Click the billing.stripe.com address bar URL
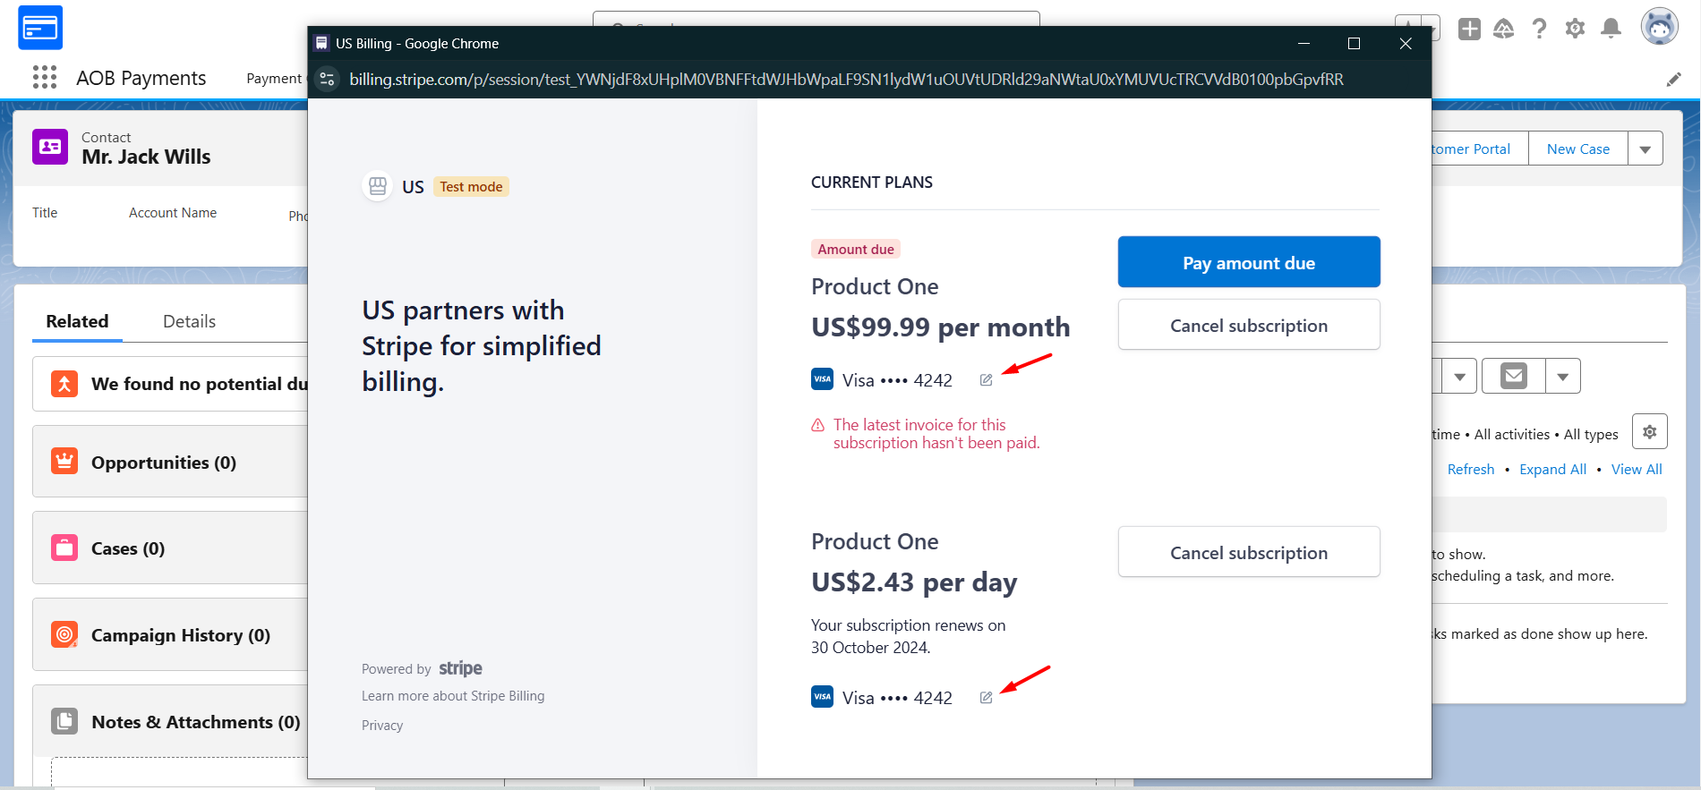Viewport: 1701px width, 790px height. [846, 80]
